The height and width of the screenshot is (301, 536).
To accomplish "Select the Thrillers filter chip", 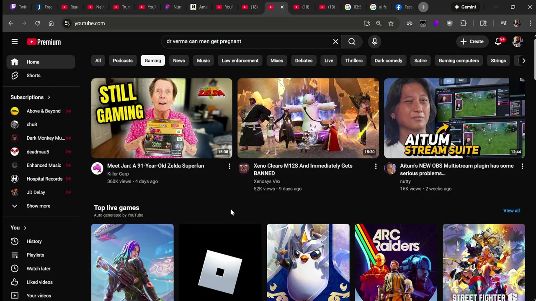I will click(x=354, y=61).
